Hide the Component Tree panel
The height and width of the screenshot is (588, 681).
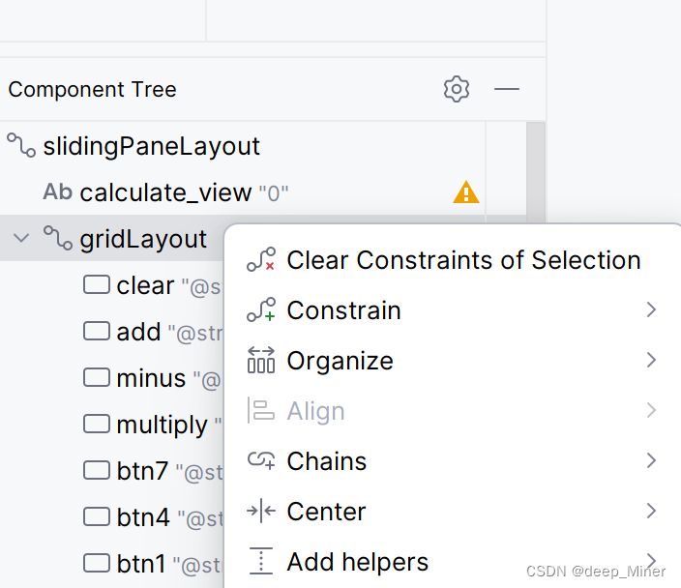(507, 89)
